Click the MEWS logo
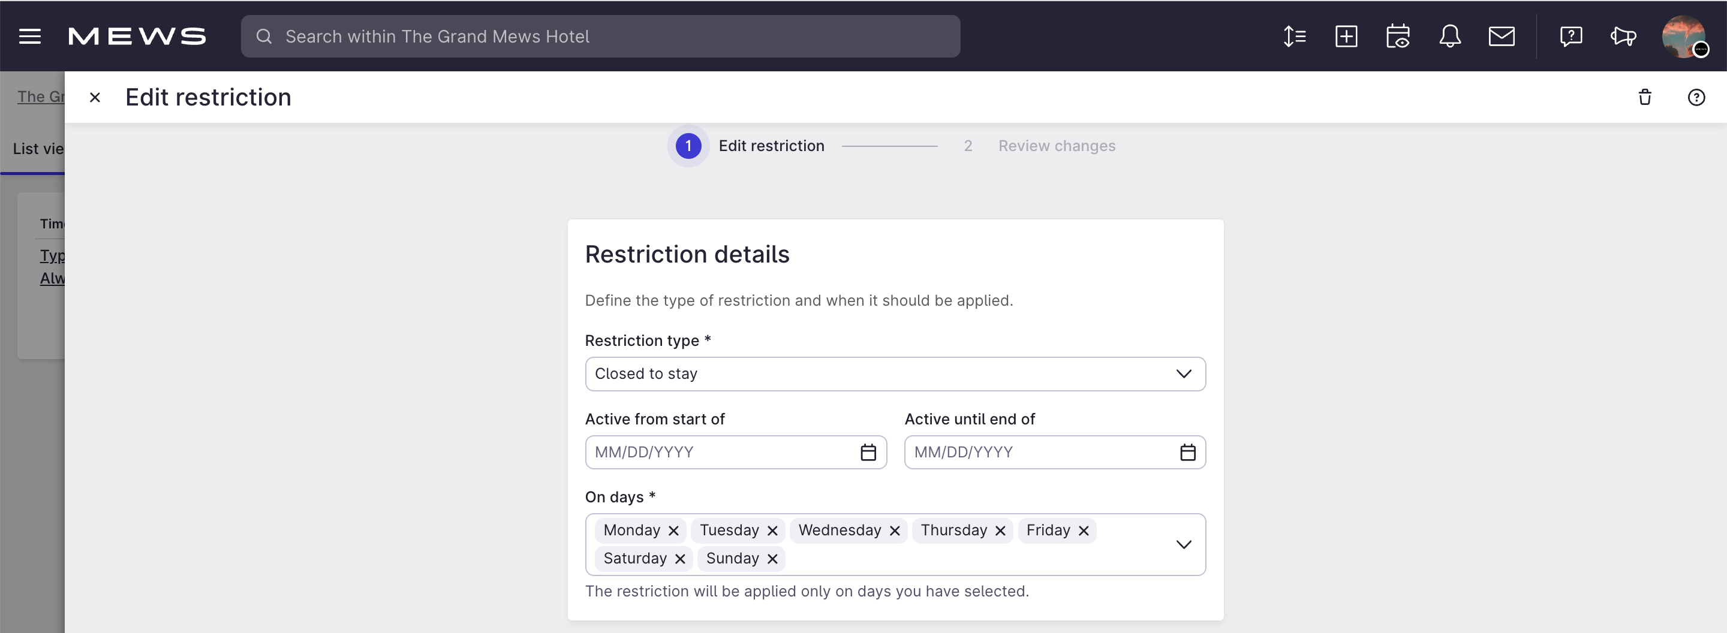Screen dimensions: 1727x633 click(x=136, y=36)
